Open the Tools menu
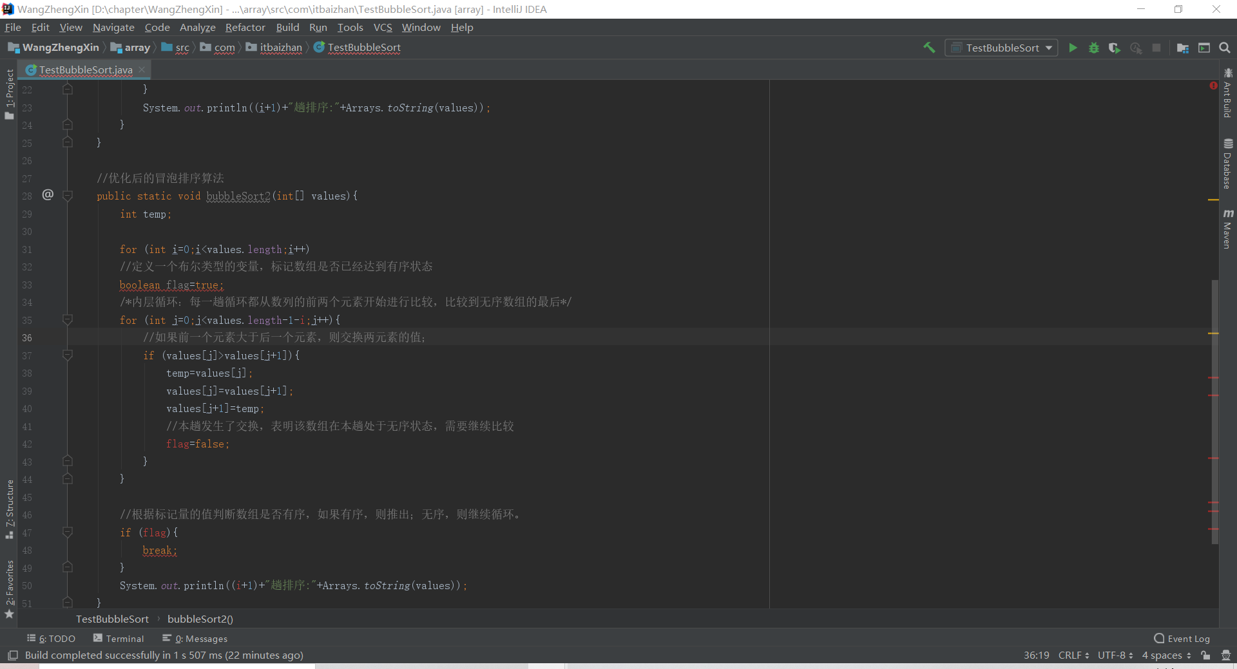The width and height of the screenshot is (1237, 669). click(350, 27)
